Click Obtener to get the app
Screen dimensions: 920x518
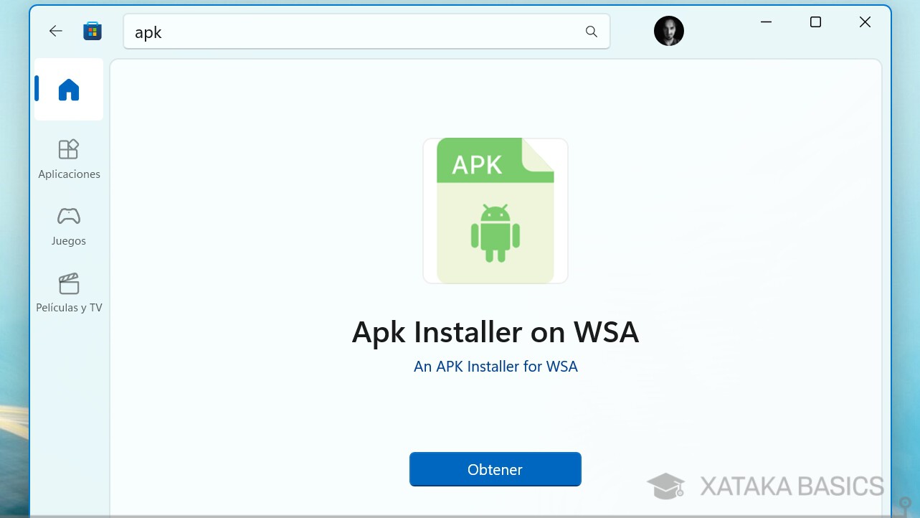point(495,468)
